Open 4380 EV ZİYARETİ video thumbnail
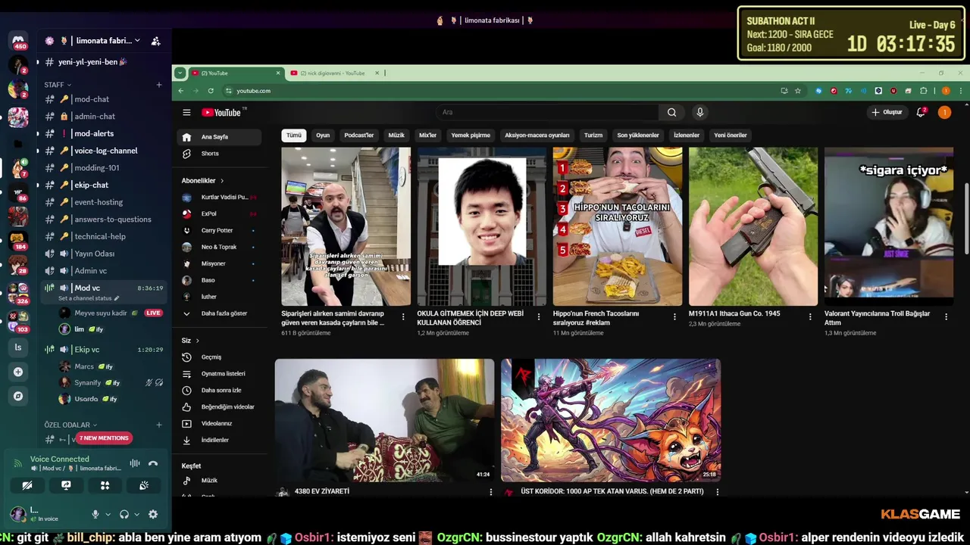This screenshot has height=545, width=970. [x=384, y=420]
